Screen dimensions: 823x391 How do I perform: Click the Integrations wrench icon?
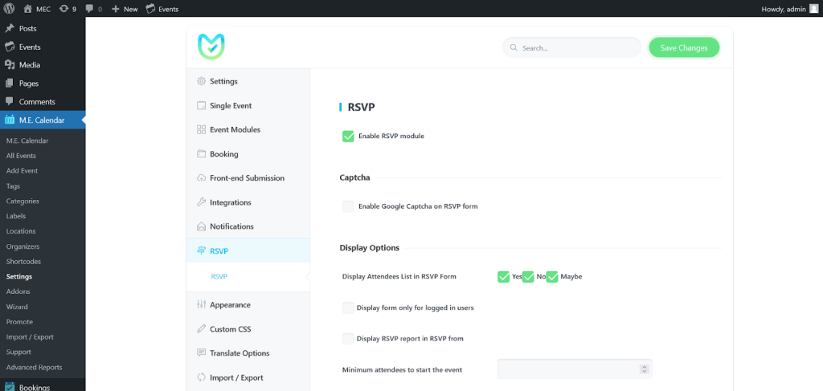click(201, 202)
